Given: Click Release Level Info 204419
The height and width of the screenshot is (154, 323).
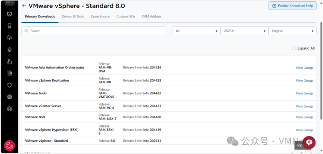Looking at the screenshot, I should pos(142,130).
